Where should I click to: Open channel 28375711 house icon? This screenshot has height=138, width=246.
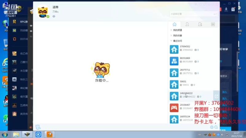point(174,73)
